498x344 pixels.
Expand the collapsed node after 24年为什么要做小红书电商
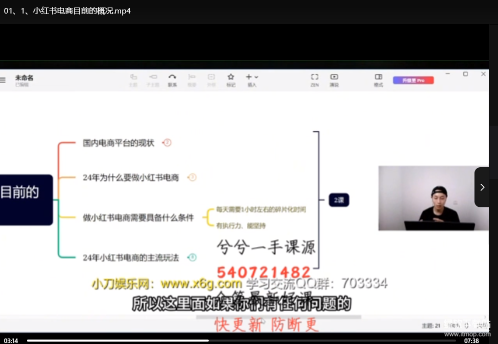pos(192,177)
